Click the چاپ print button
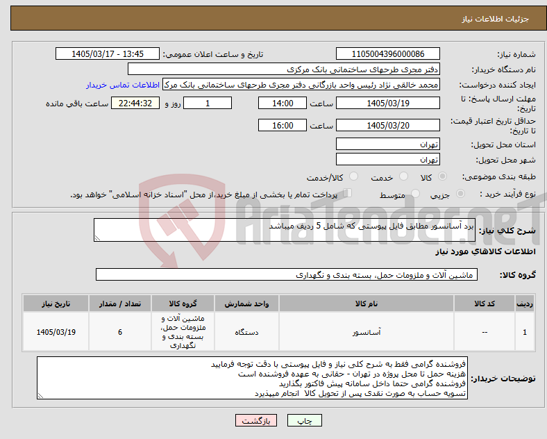This screenshot has height=439, width=547. point(305,421)
